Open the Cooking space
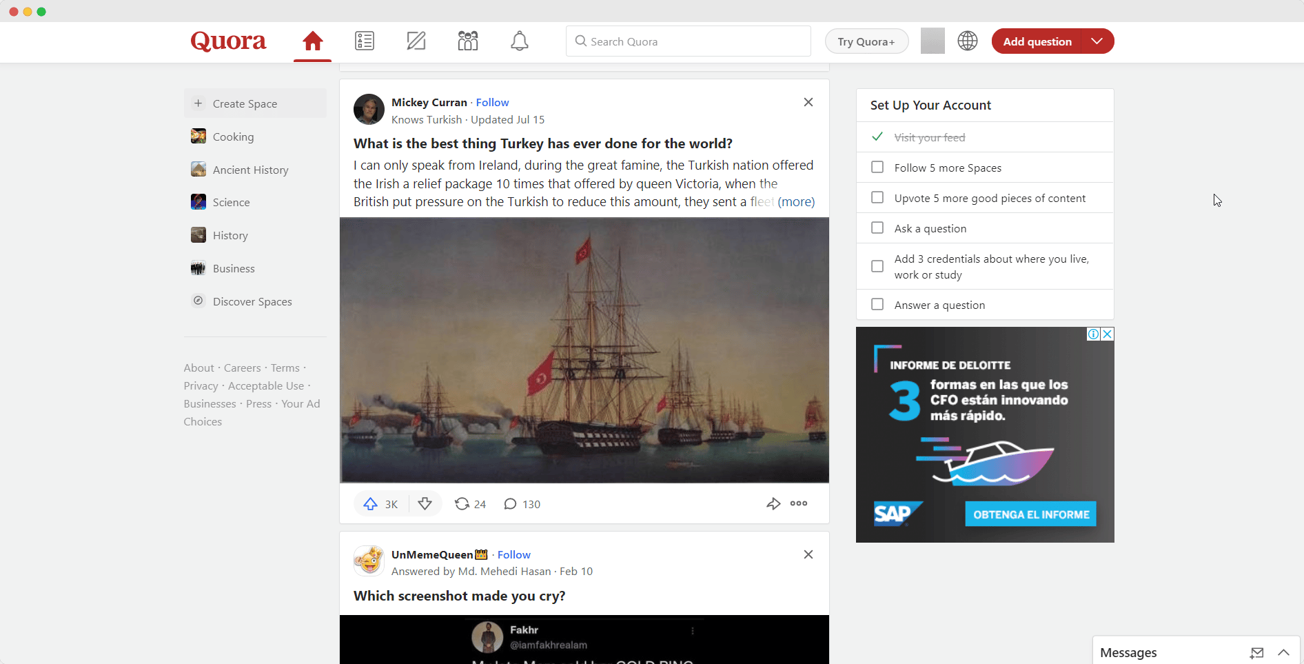1304x664 pixels. coord(255,137)
